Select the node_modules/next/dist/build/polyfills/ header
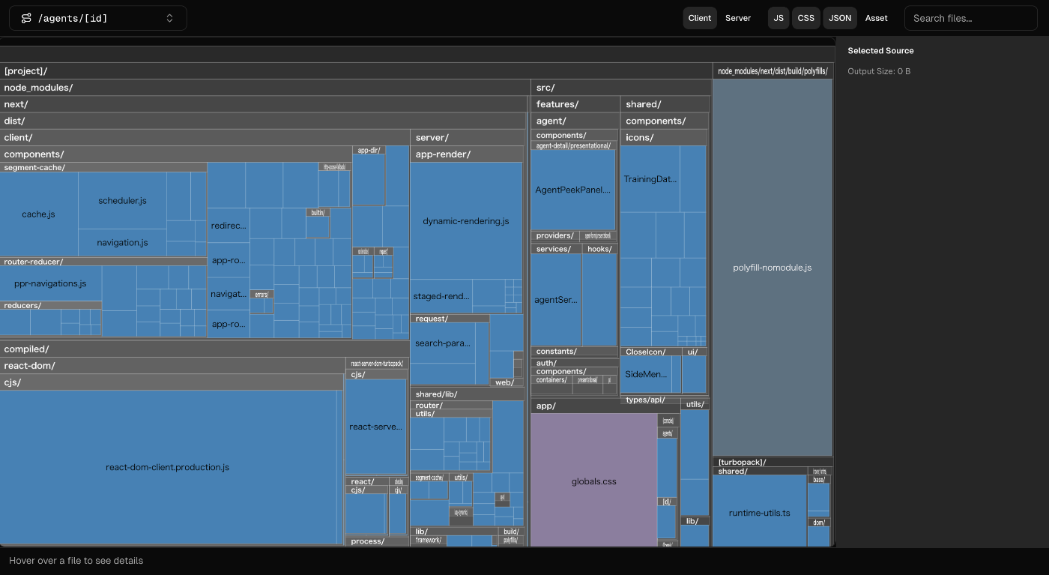1049x575 pixels. (x=773, y=71)
